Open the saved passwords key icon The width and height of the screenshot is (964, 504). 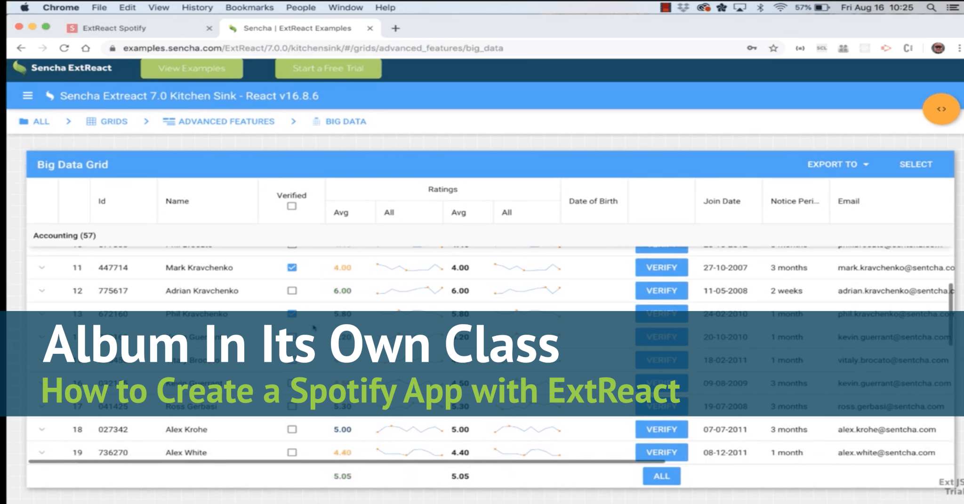click(x=752, y=48)
